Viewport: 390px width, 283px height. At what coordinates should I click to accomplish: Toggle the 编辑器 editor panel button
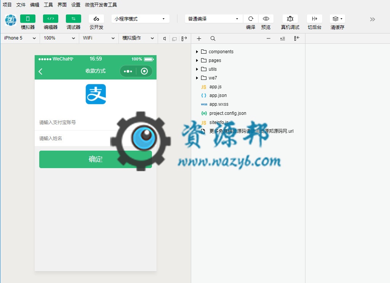pyautogui.click(x=51, y=19)
